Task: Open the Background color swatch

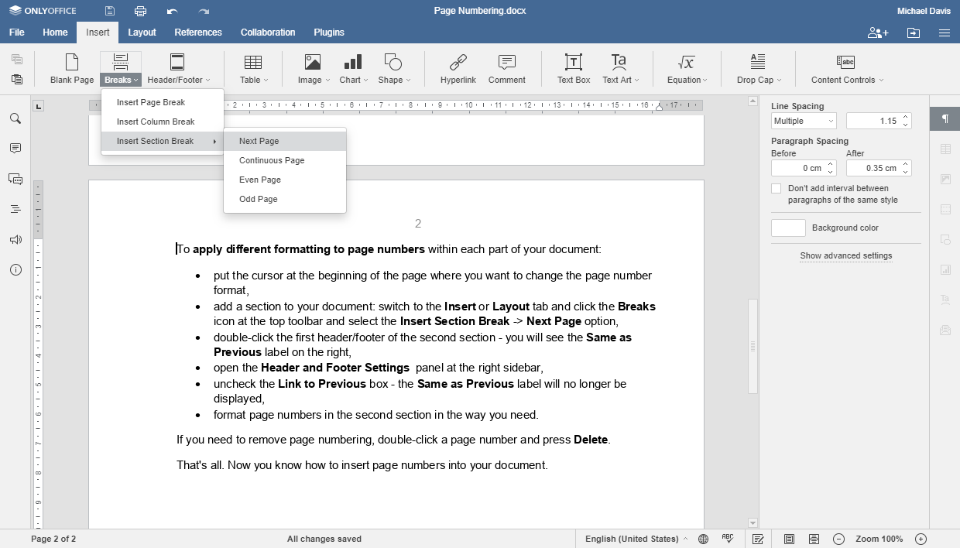Action: [x=788, y=228]
